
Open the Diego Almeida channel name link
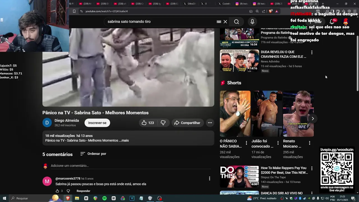67,121
